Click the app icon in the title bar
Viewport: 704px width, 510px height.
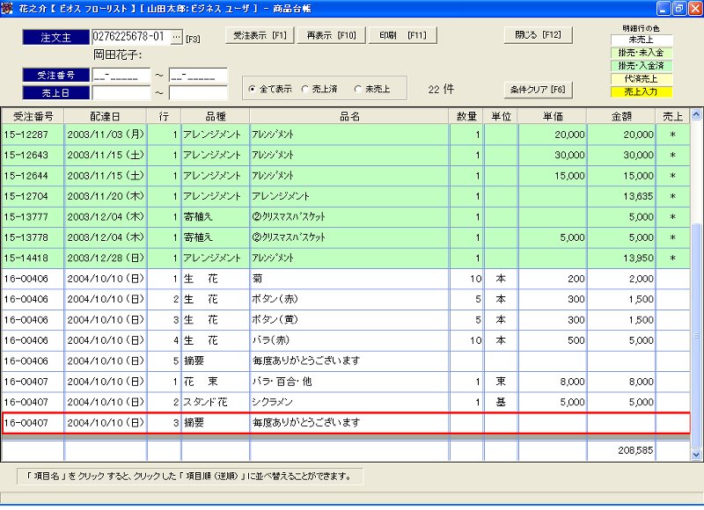[7, 8]
